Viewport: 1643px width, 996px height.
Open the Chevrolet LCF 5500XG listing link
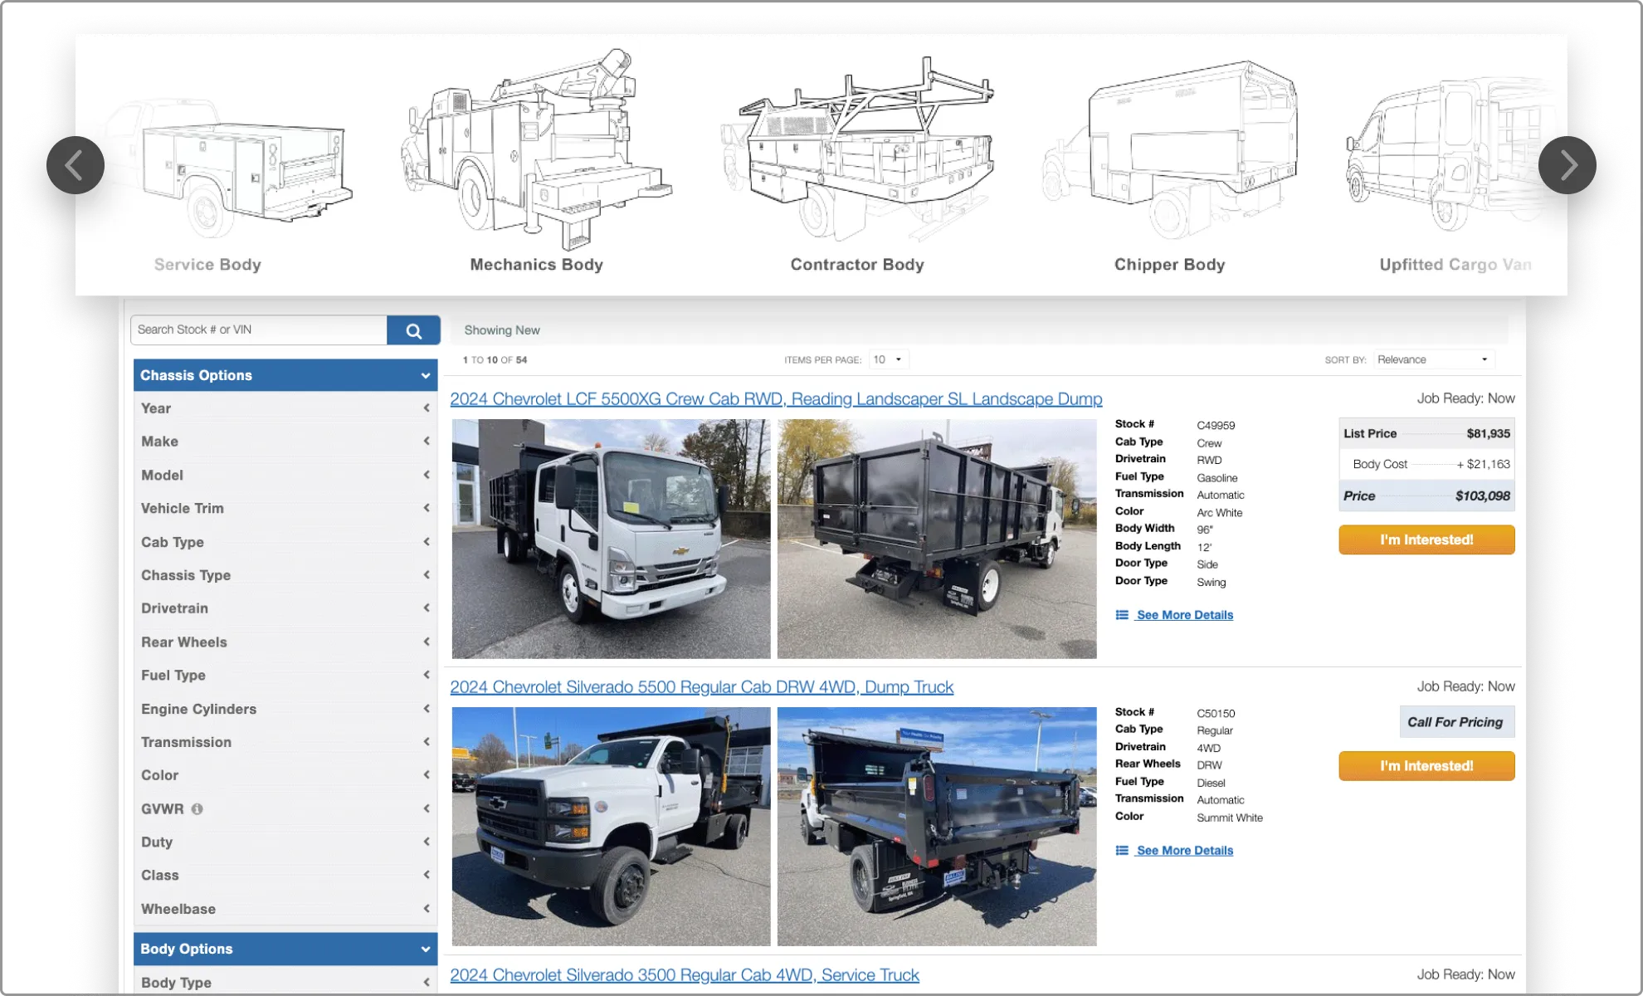pos(776,399)
